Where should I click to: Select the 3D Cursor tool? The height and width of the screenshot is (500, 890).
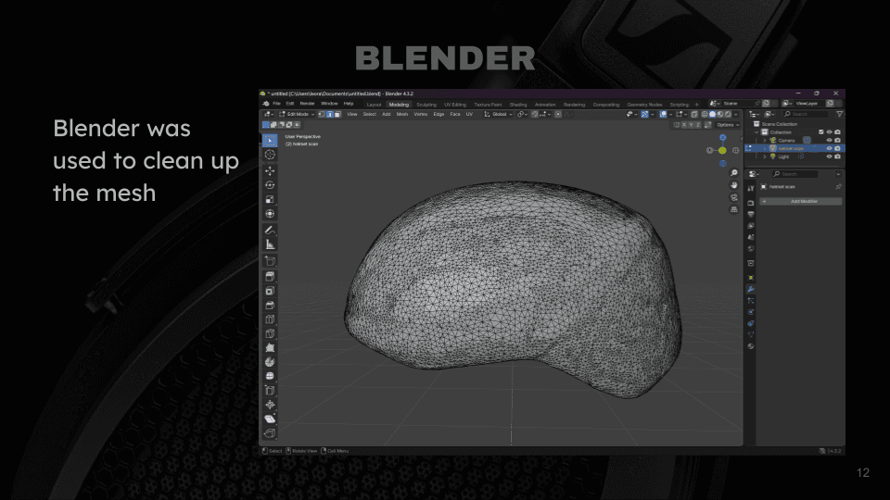click(x=270, y=155)
